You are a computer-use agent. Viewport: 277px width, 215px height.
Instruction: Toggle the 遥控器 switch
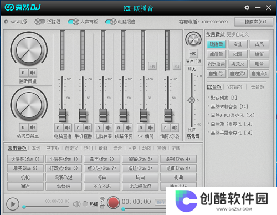click(40, 22)
